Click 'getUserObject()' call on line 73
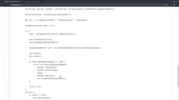The image size is (179, 100). click(106, 9)
